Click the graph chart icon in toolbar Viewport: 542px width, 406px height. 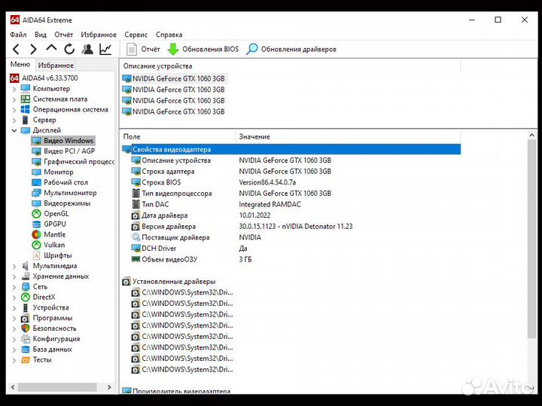pyautogui.click(x=105, y=49)
